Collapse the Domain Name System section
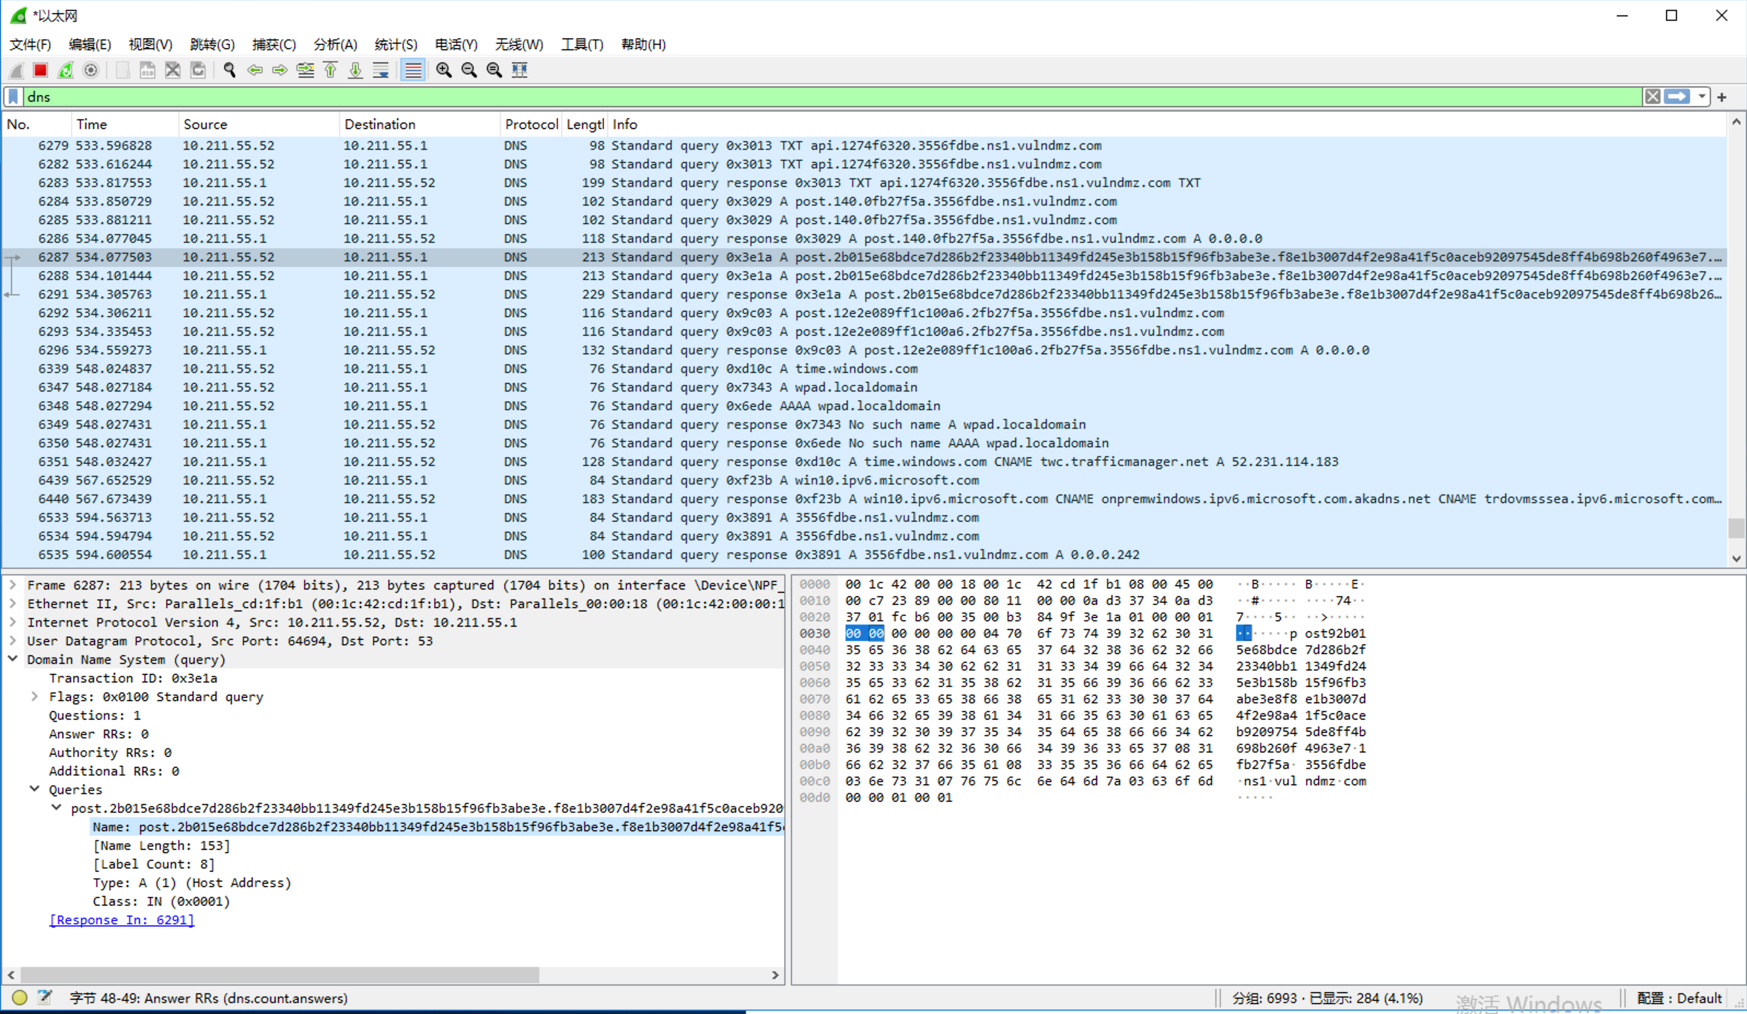This screenshot has height=1014, width=1747. [x=13, y=659]
